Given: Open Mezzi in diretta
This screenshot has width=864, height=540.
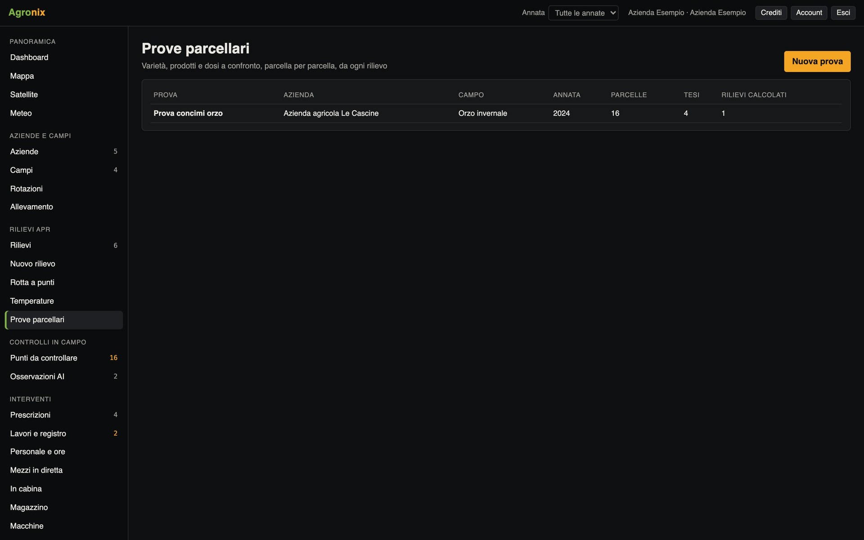Looking at the screenshot, I should 64,470.
